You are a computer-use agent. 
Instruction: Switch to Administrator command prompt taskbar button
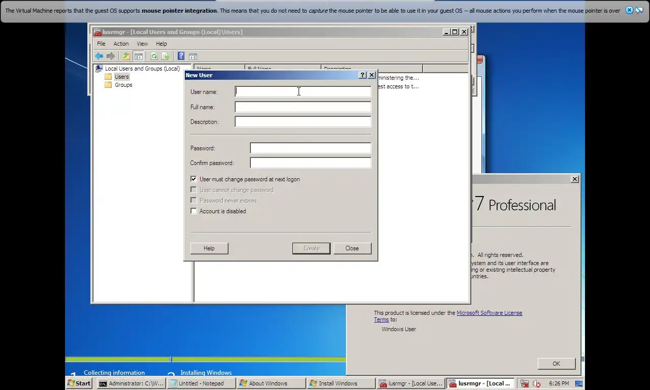131,383
